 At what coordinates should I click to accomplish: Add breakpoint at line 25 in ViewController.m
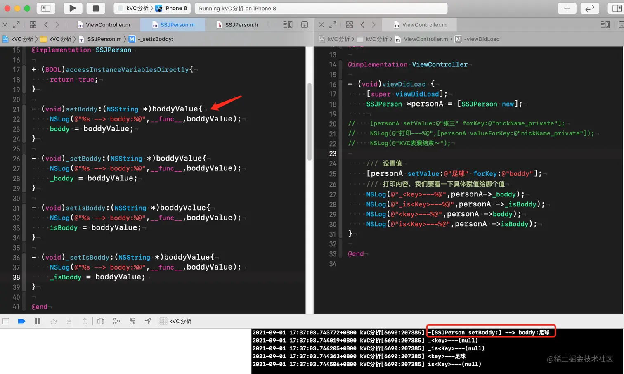coord(333,174)
